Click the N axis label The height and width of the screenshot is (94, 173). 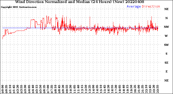[x=166, y=18]
